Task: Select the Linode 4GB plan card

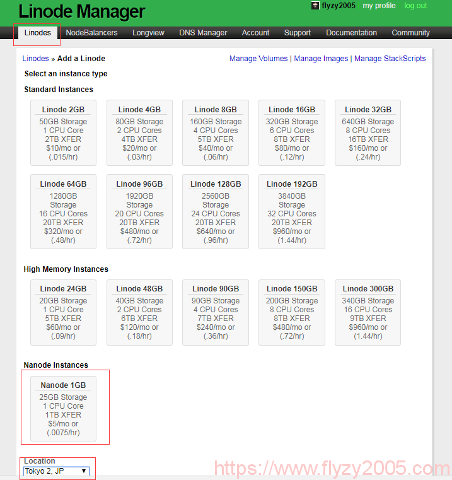Action: click(x=139, y=133)
